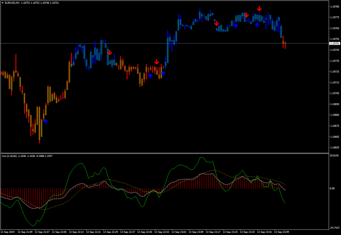
Task: Click the 1.10725 price scale label
Action: click(x=335, y=72)
